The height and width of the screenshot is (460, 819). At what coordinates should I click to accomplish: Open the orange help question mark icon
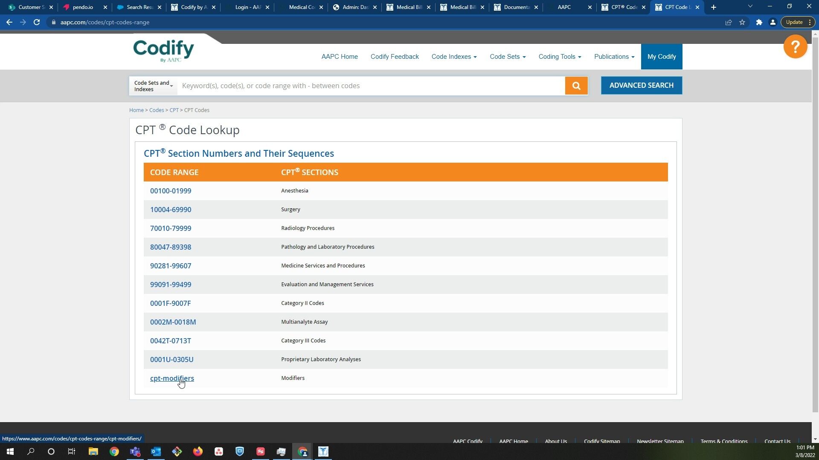pos(795,46)
